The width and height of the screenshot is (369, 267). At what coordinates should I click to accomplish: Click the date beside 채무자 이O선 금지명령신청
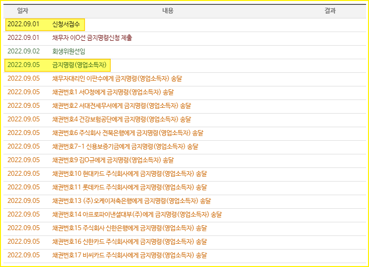(23, 38)
